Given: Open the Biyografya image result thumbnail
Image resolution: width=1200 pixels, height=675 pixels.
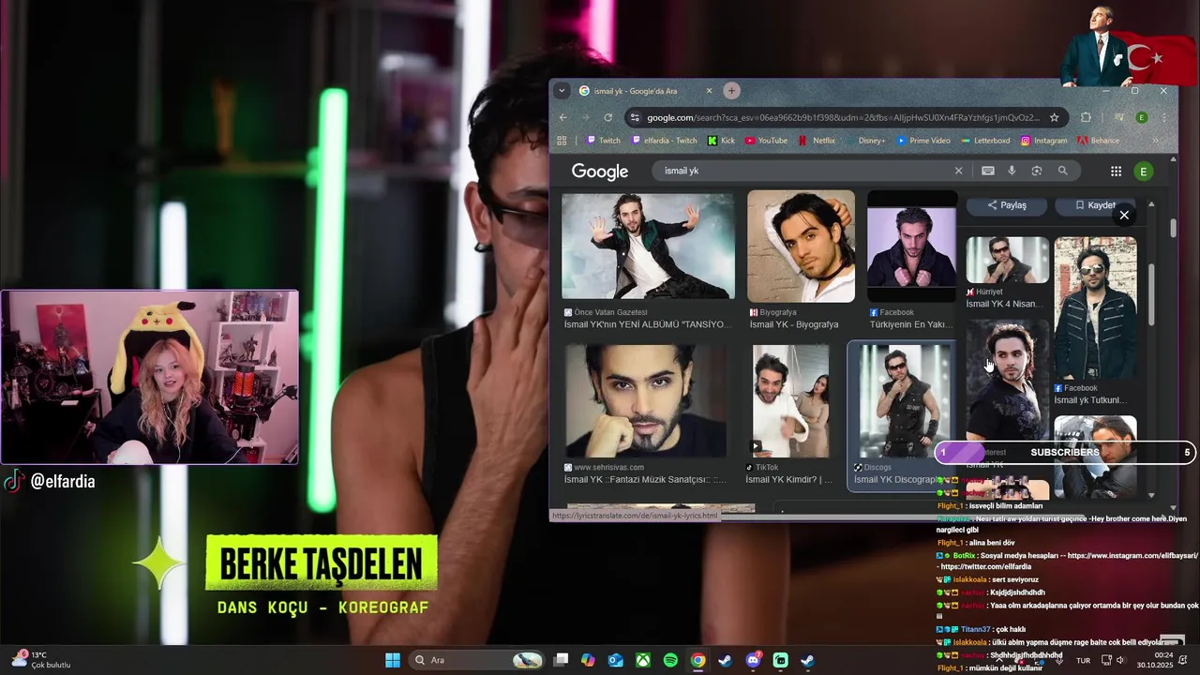Looking at the screenshot, I should 801,247.
